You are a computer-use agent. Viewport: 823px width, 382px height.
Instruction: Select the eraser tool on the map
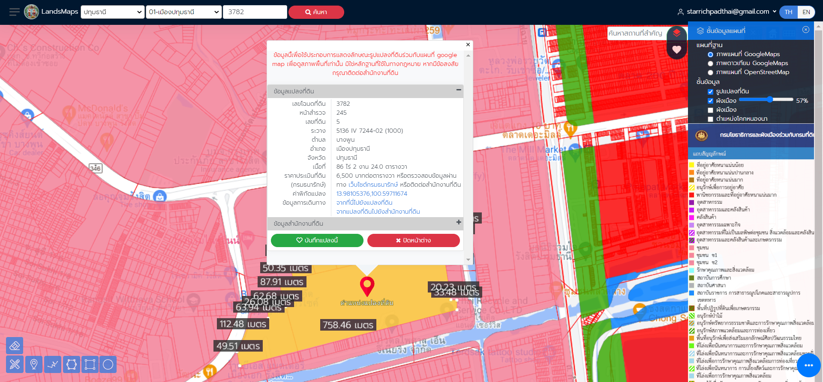[x=15, y=346]
